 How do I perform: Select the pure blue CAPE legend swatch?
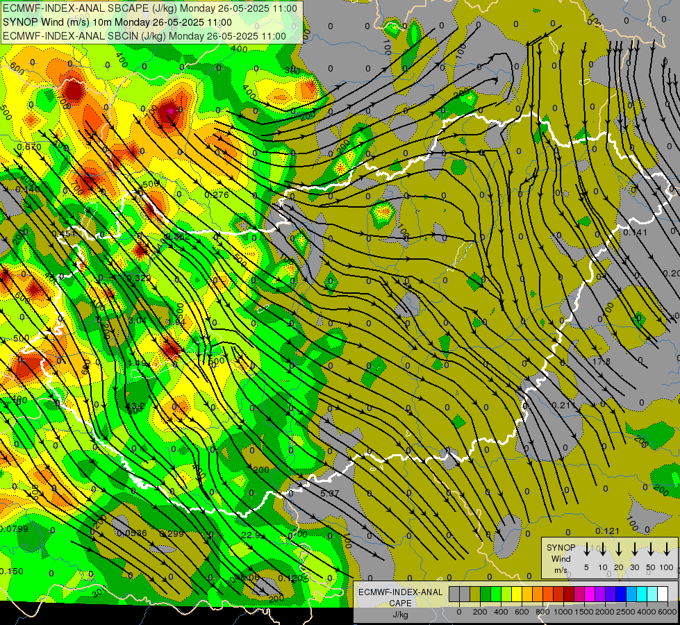(x=620, y=594)
